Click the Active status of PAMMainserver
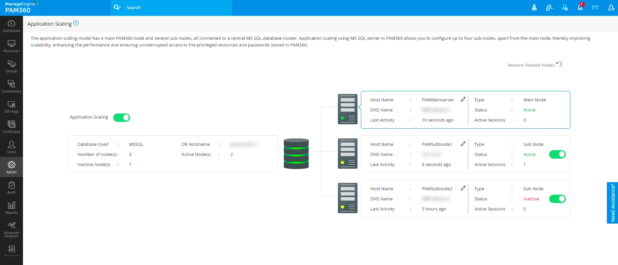 pyautogui.click(x=529, y=110)
